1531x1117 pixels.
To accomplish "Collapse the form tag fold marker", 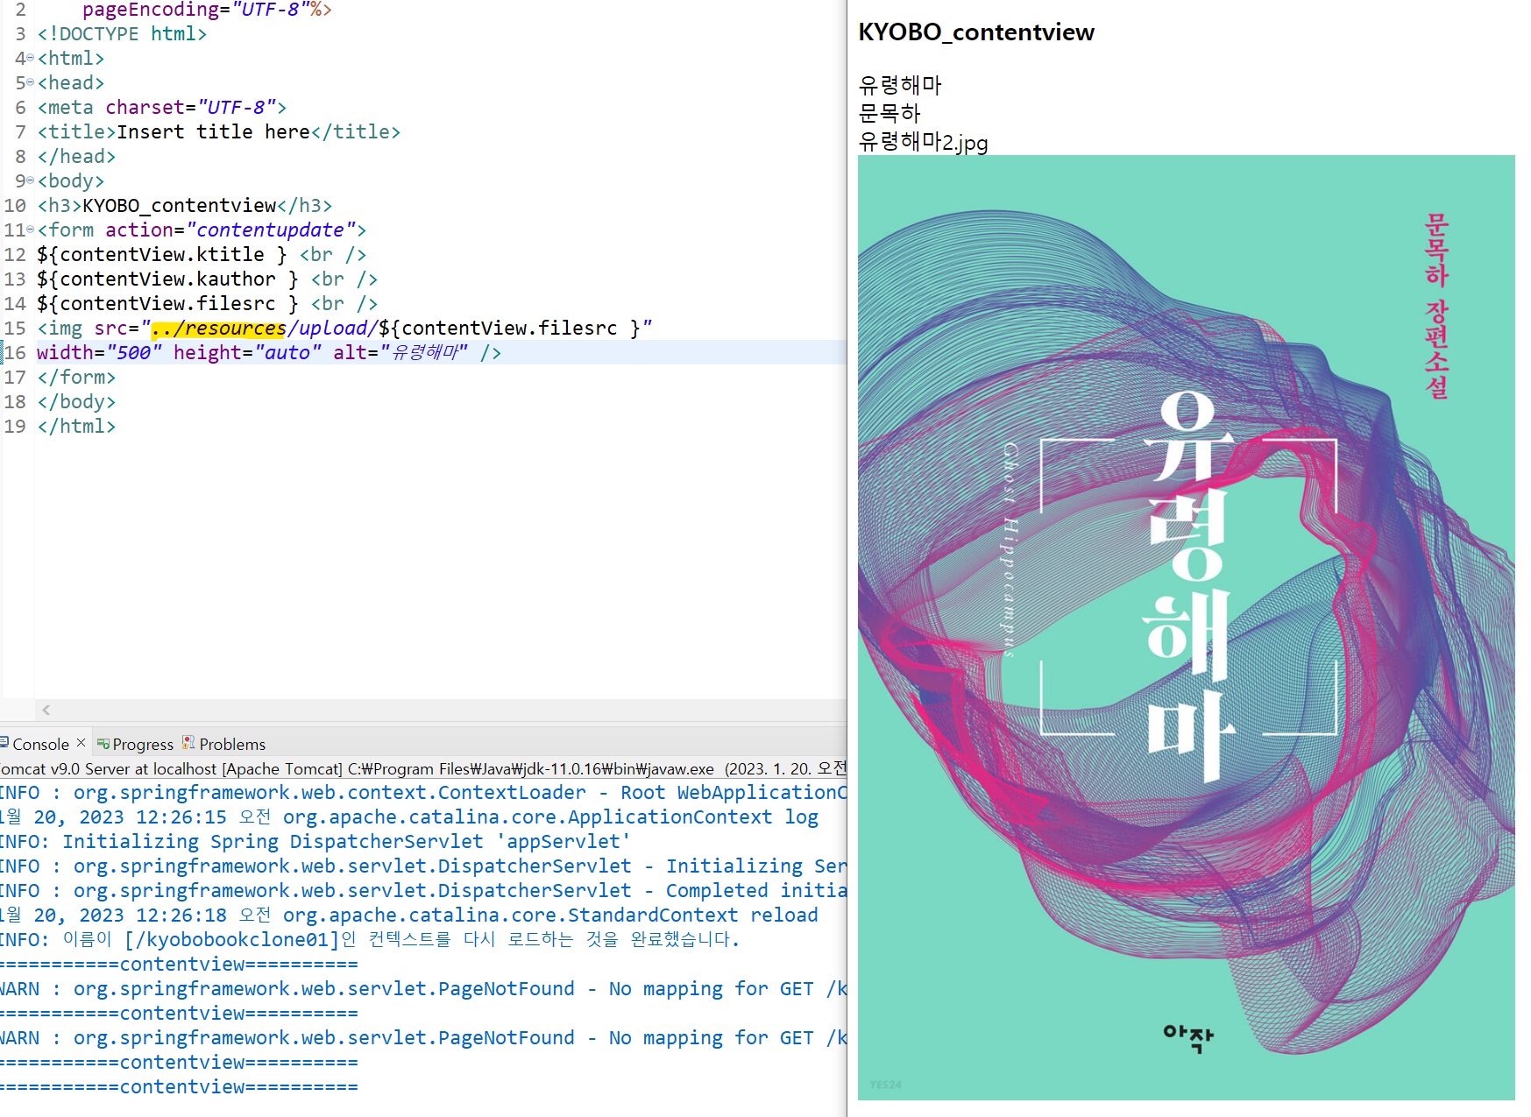I will pyautogui.click(x=31, y=230).
